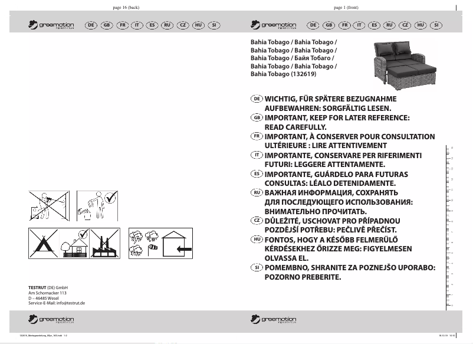Click the "page 16 (back)" label
The width and height of the screenshot is (473, 344).
point(125,8)
